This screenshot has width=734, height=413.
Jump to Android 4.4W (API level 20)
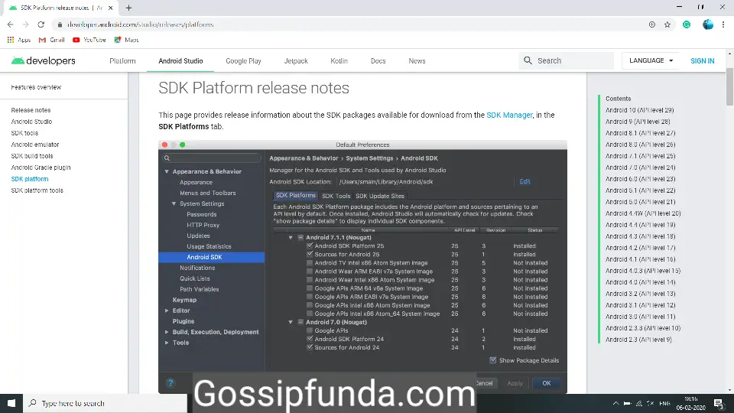pyautogui.click(x=643, y=213)
